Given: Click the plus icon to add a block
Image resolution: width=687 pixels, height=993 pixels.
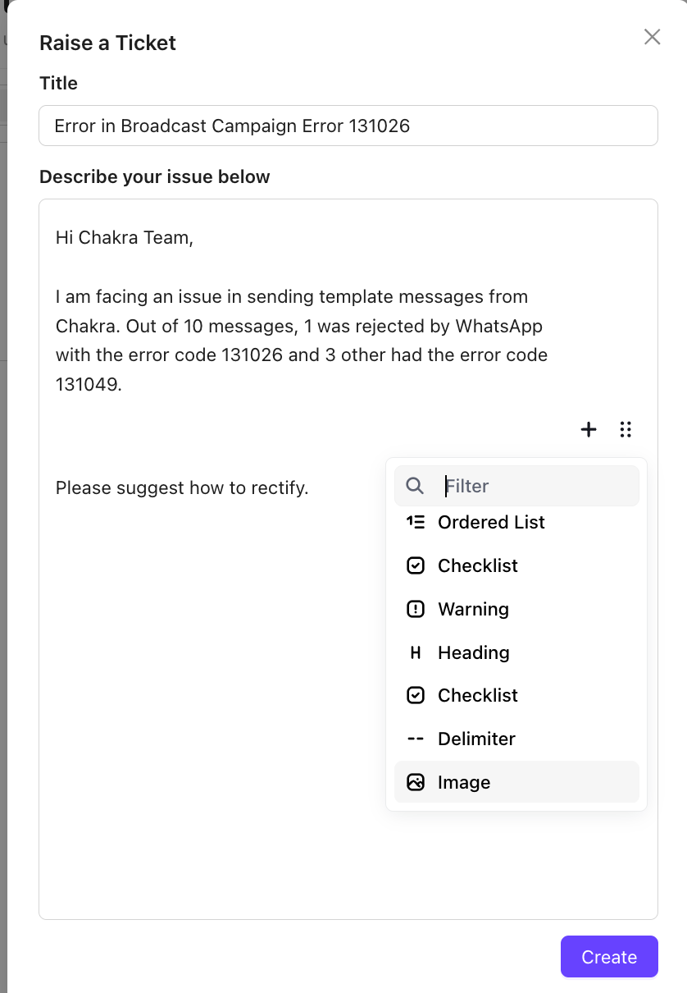Looking at the screenshot, I should 588,429.
